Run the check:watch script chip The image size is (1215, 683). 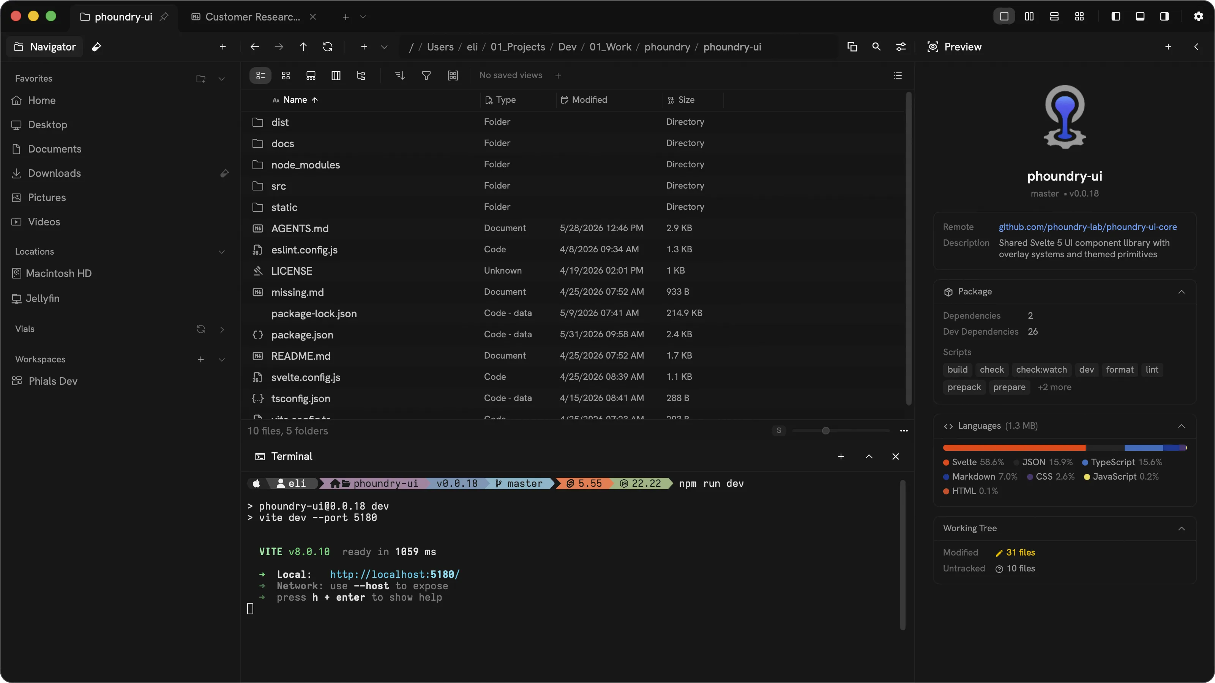[x=1041, y=370]
